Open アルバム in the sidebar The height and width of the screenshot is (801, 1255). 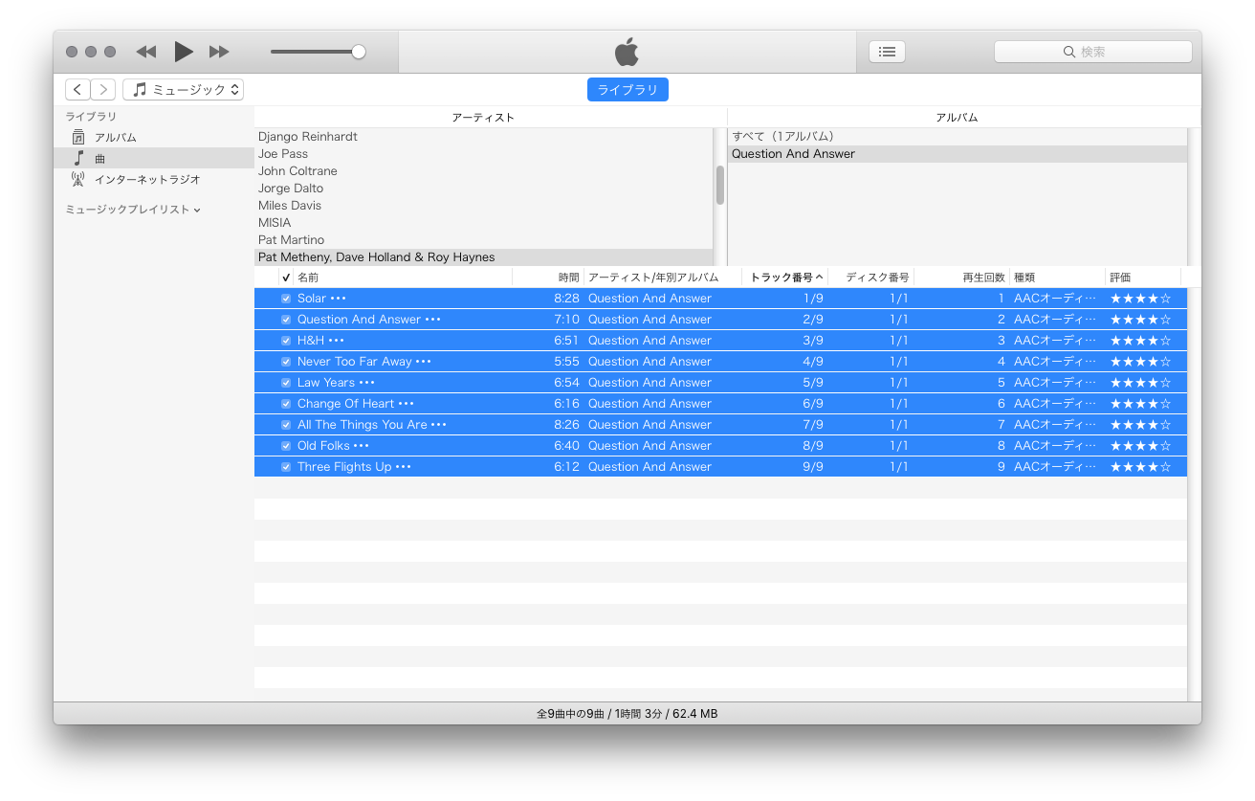[x=115, y=138]
